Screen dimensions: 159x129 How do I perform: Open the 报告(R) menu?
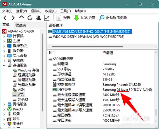pyautogui.click(x=36, y=11)
